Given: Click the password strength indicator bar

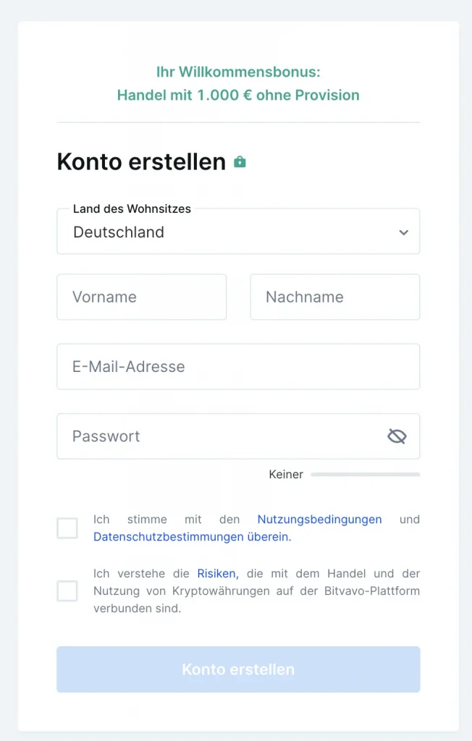Looking at the screenshot, I should [x=365, y=475].
